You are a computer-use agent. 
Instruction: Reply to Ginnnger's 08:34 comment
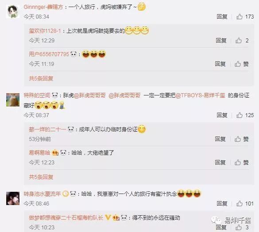tap(222, 17)
